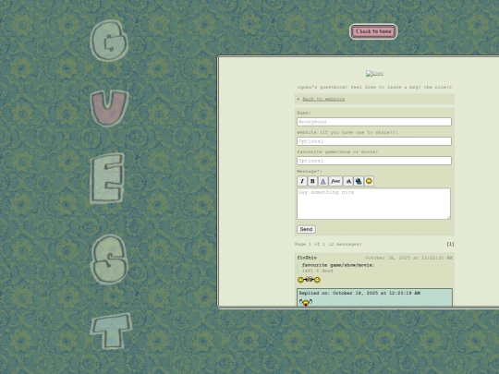The image size is (499, 374).
Task: Click the emoji row in floShio's message
Action: pos(309,280)
